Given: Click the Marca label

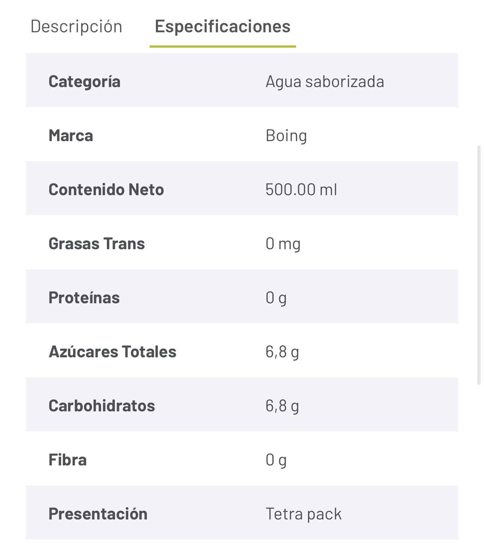Looking at the screenshot, I should point(71,135).
